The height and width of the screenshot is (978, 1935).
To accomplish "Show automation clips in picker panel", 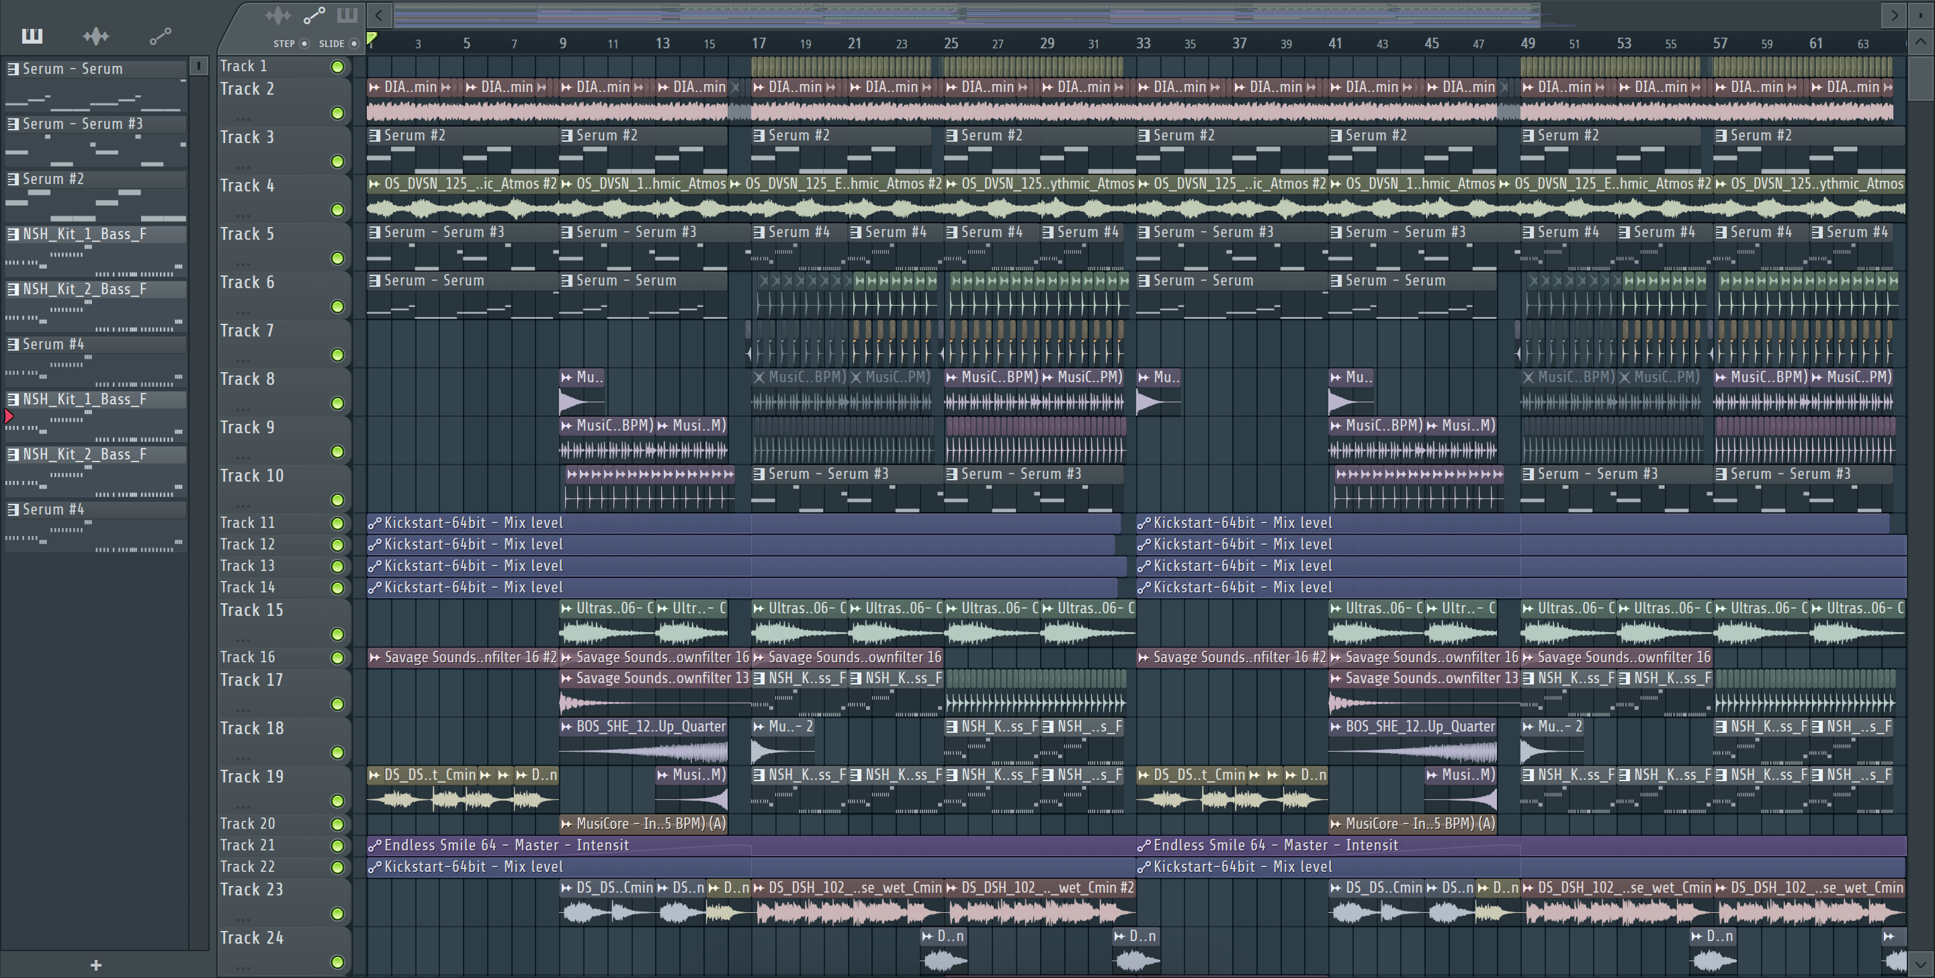I will 160,36.
